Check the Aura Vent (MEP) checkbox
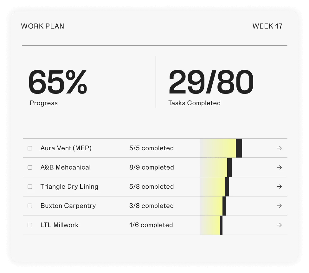The image size is (309, 273). coord(30,148)
